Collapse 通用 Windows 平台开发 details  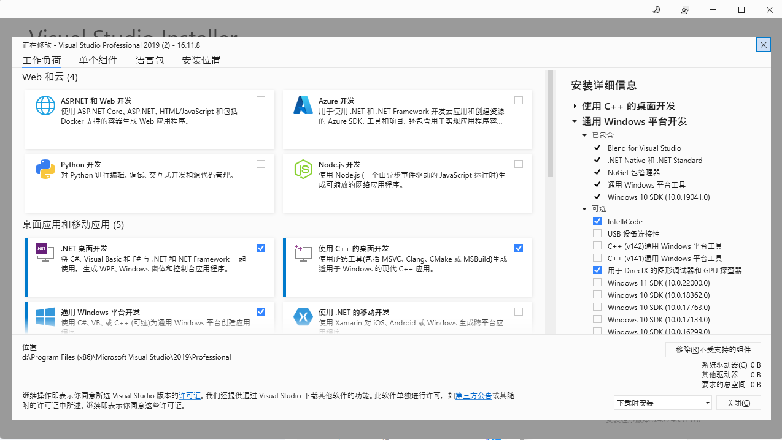(x=575, y=122)
